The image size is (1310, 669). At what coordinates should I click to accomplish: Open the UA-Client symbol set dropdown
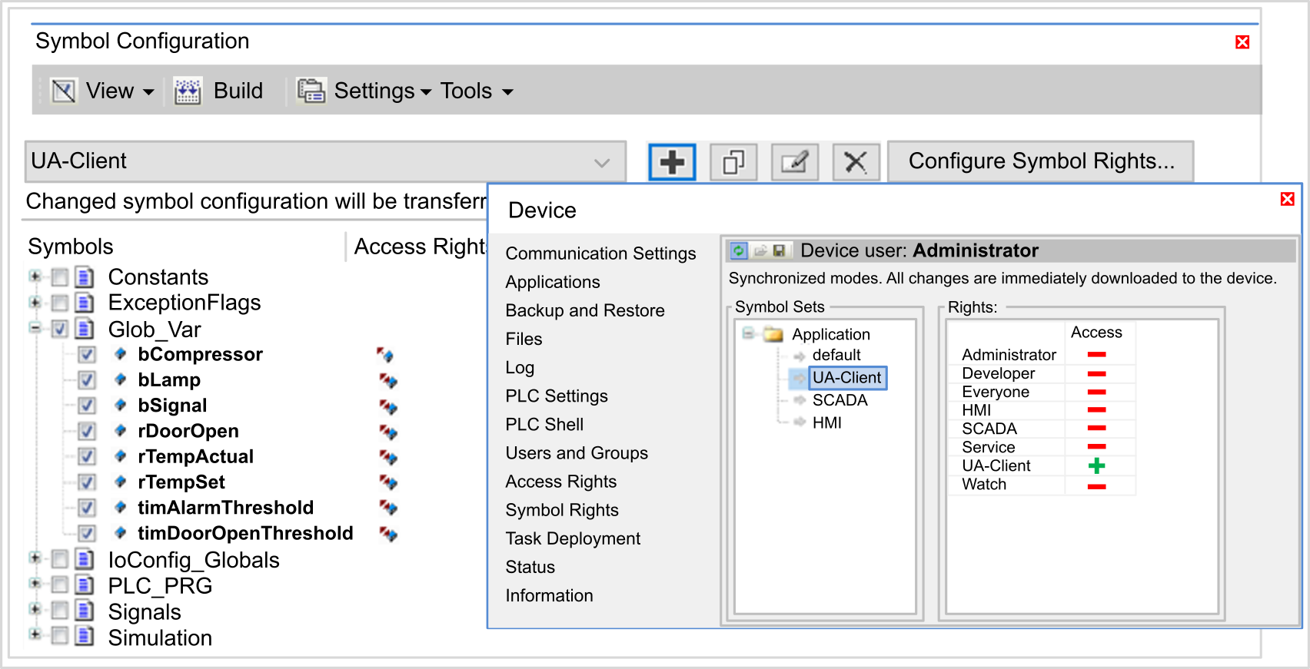[x=601, y=162]
